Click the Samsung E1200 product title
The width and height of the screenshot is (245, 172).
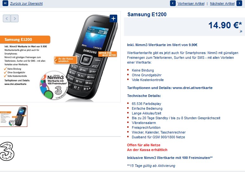pyautogui.click(x=147, y=14)
